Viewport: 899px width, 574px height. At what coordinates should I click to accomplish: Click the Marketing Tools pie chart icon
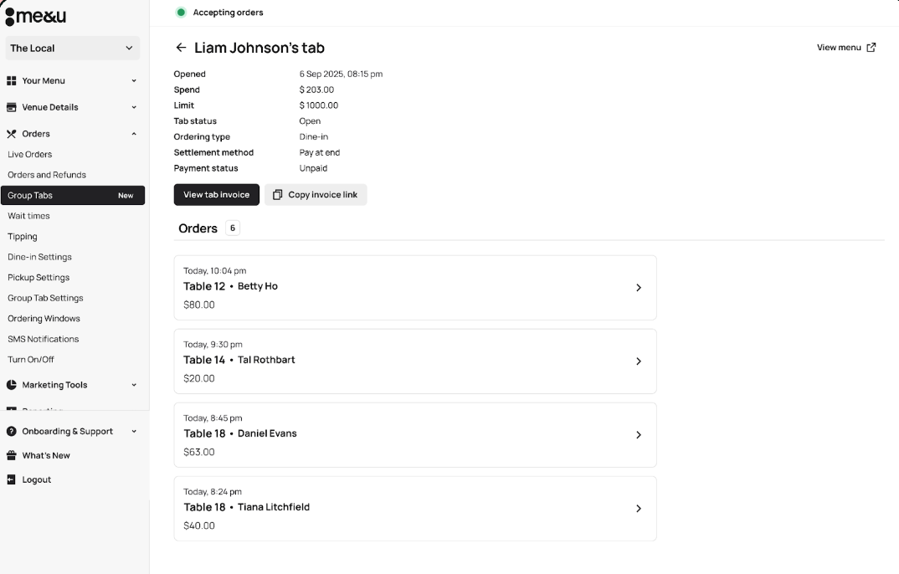coord(12,385)
